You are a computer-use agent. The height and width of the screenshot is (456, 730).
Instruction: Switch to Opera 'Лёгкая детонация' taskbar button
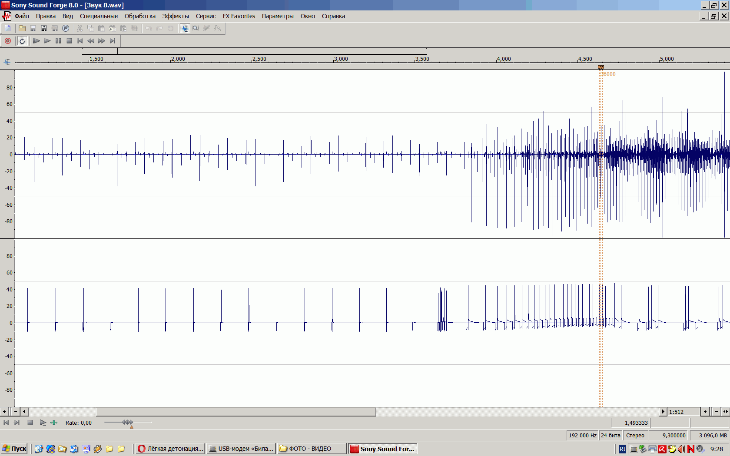170,449
